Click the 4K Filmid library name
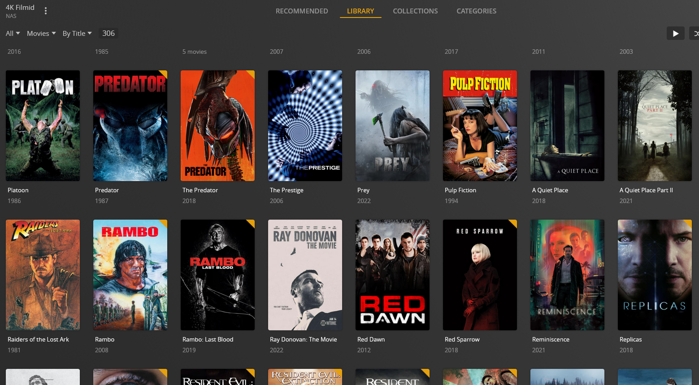 click(x=20, y=7)
